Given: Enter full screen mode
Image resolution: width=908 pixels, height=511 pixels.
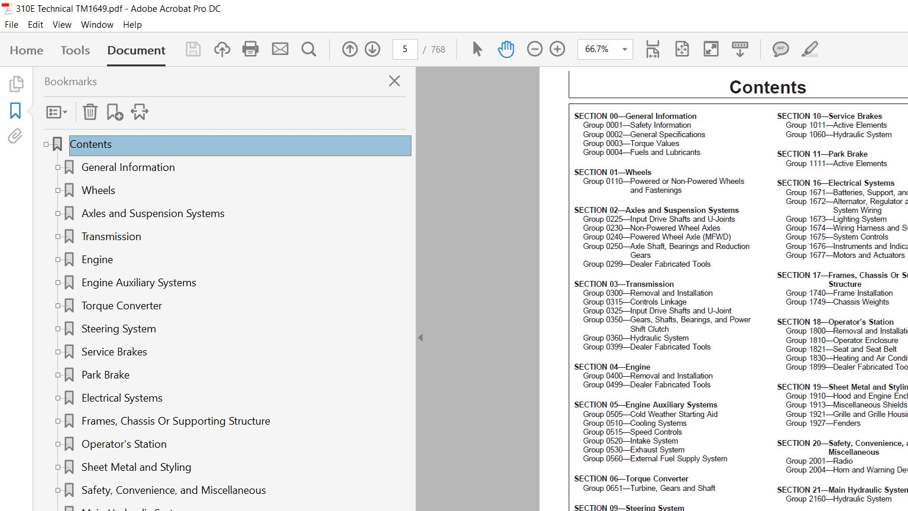Looking at the screenshot, I should pyautogui.click(x=711, y=49).
